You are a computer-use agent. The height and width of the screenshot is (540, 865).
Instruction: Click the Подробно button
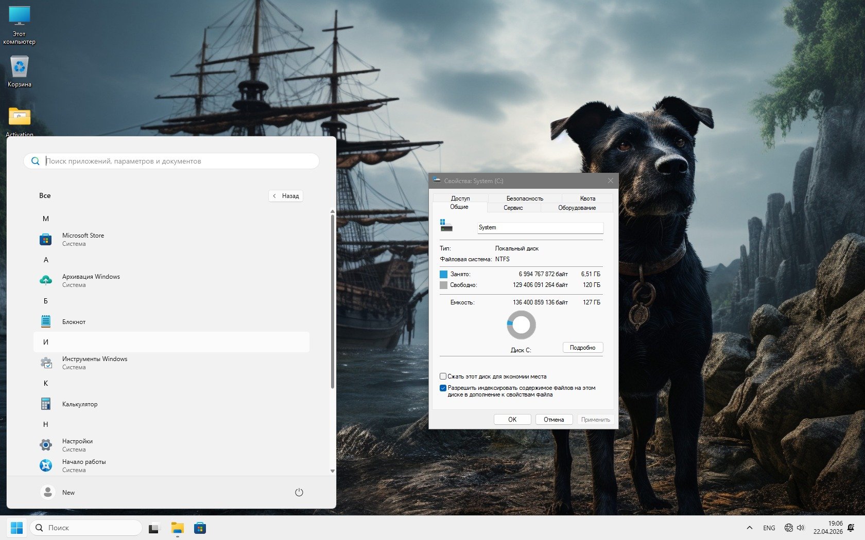point(582,348)
